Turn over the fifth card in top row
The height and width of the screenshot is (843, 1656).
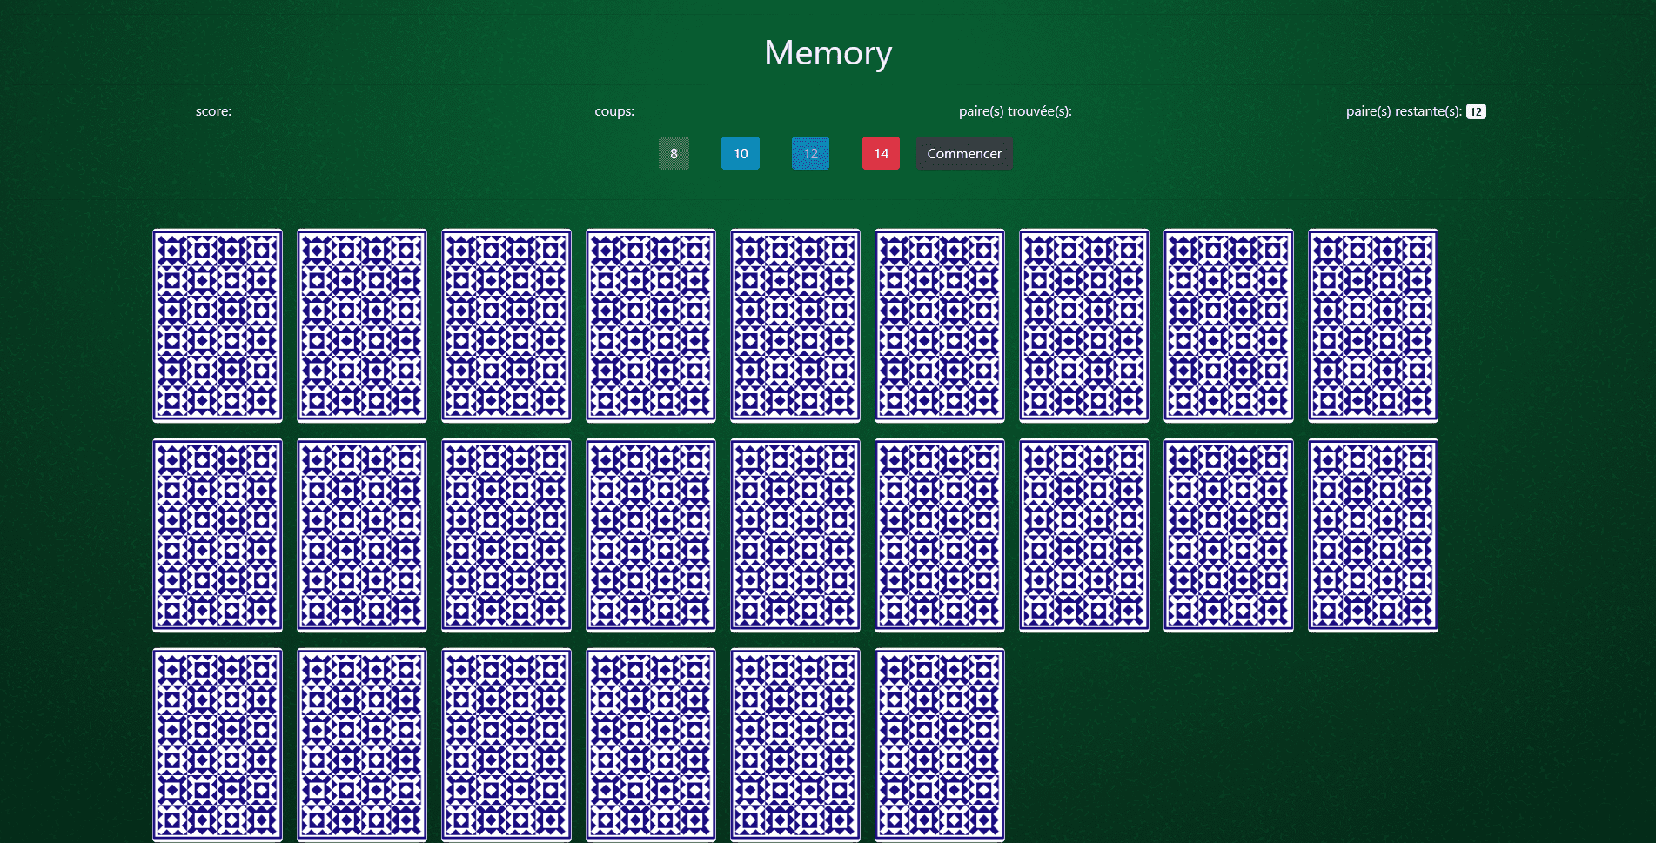(795, 325)
